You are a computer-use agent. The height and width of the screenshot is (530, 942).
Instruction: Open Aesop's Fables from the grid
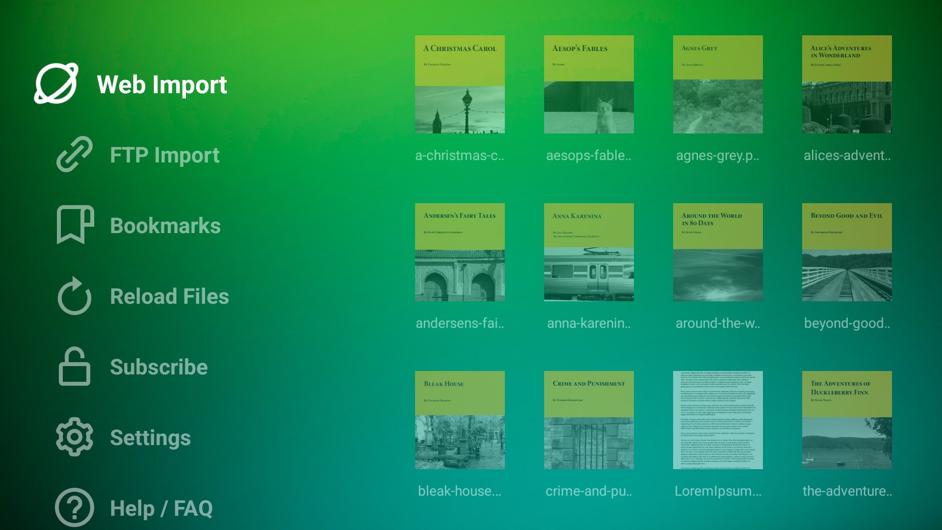pos(589,84)
